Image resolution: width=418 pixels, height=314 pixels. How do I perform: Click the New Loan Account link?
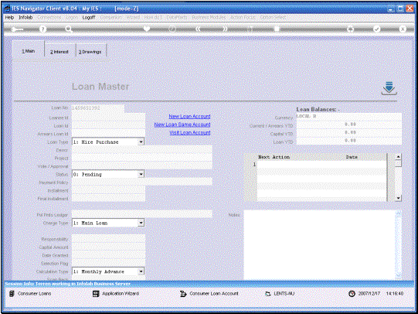[189, 116]
